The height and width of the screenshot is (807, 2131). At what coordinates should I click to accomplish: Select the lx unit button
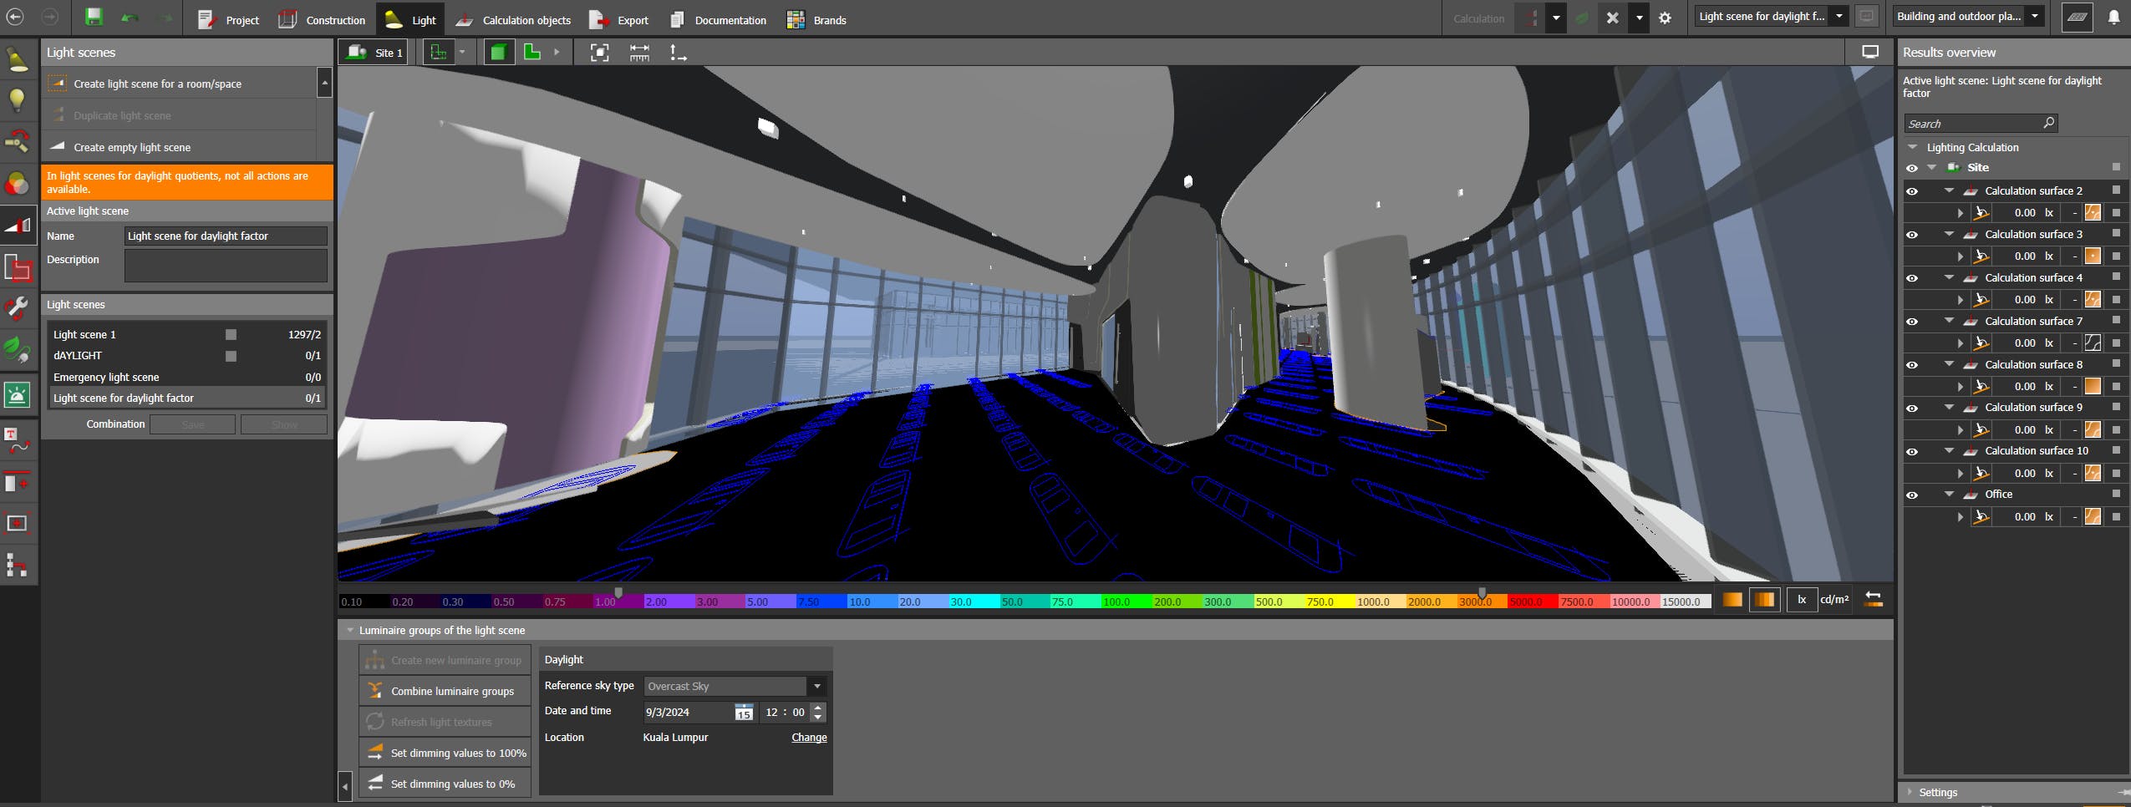point(1802,600)
